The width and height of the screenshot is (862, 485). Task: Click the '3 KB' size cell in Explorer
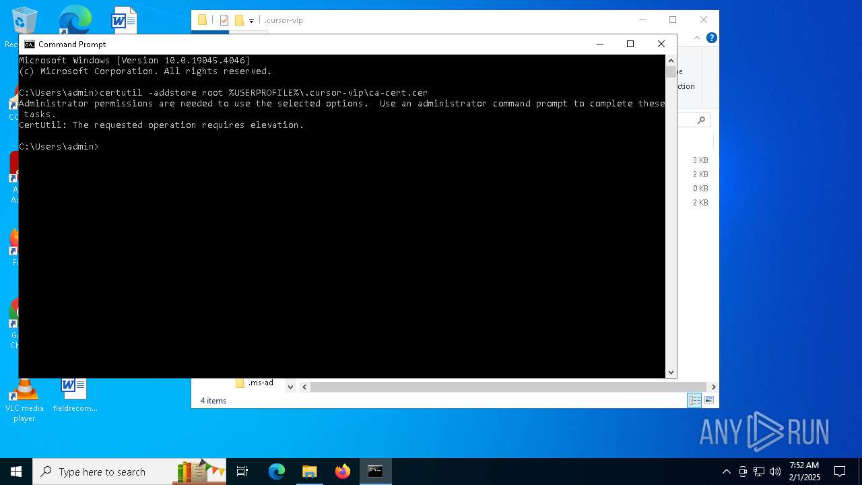coord(700,160)
